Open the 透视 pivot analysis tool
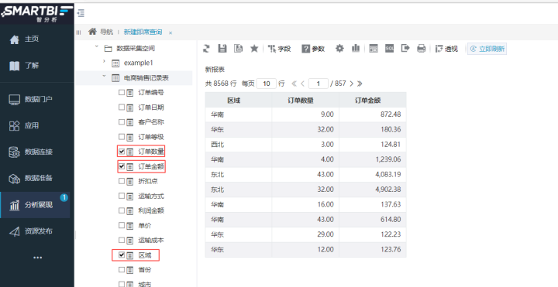Image resolution: width=558 pixels, height=287 pixels. (446, 49)
